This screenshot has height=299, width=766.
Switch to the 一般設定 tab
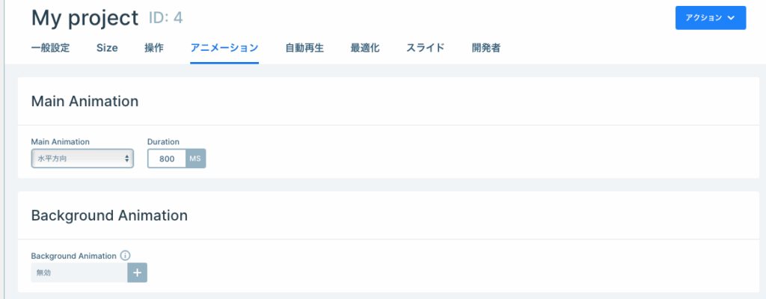(50, 48)
